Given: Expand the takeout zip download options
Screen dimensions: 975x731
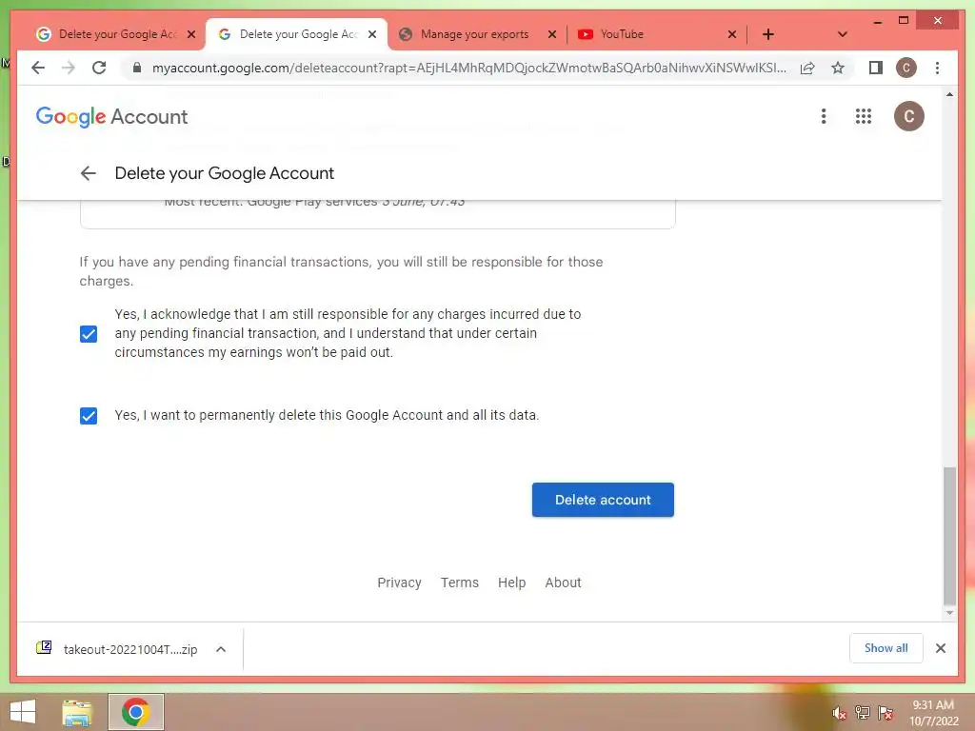Looking at the screenshot, I should [221, 649].
